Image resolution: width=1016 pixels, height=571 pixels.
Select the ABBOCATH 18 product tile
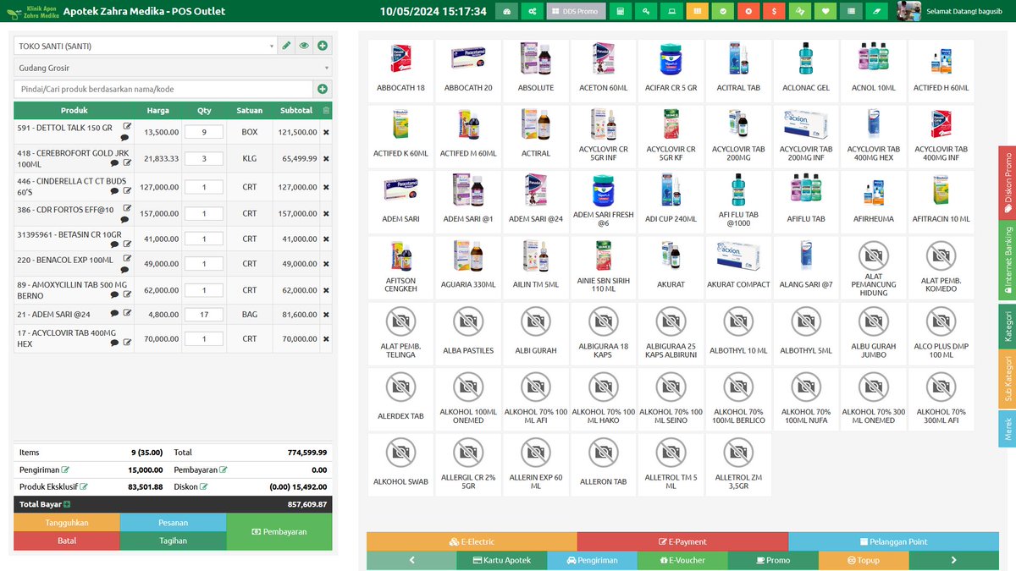[400, 69]
